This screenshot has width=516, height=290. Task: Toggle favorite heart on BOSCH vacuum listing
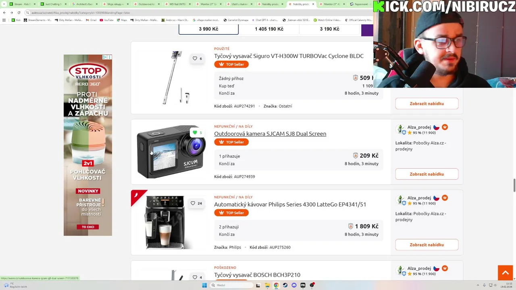pos(195,277)
